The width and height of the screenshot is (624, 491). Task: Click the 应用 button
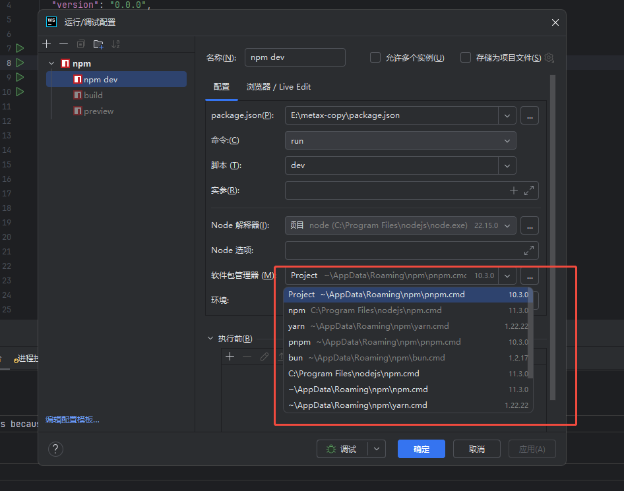coord(532,449)
